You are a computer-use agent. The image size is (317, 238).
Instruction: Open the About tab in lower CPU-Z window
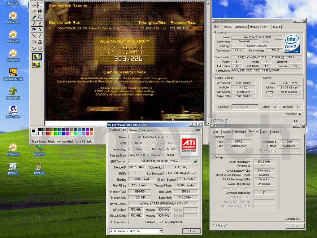click(275, 132)
